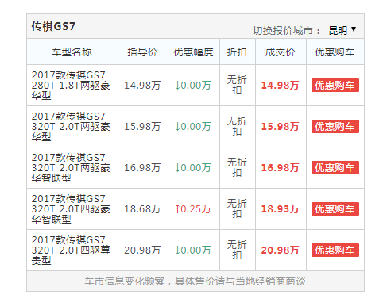Click the 优惠幅度 column header
Viewport: 387px width, 302px height.
click(x=193, y=52)
